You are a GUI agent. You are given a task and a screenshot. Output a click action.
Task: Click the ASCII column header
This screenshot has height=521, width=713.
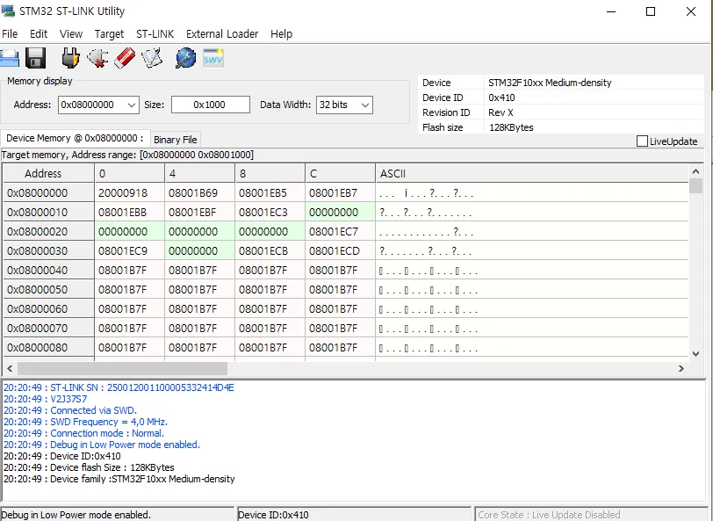click(532, 174)
